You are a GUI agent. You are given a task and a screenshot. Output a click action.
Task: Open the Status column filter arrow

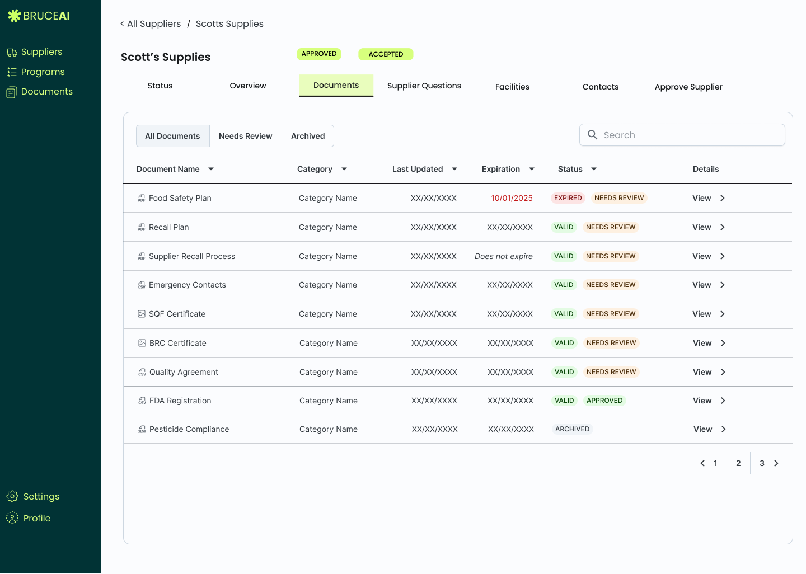(x=594, y=170)
